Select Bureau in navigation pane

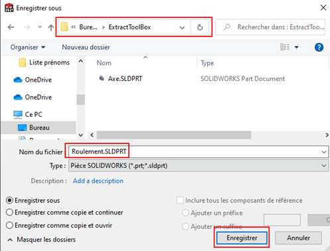(39, 127)
